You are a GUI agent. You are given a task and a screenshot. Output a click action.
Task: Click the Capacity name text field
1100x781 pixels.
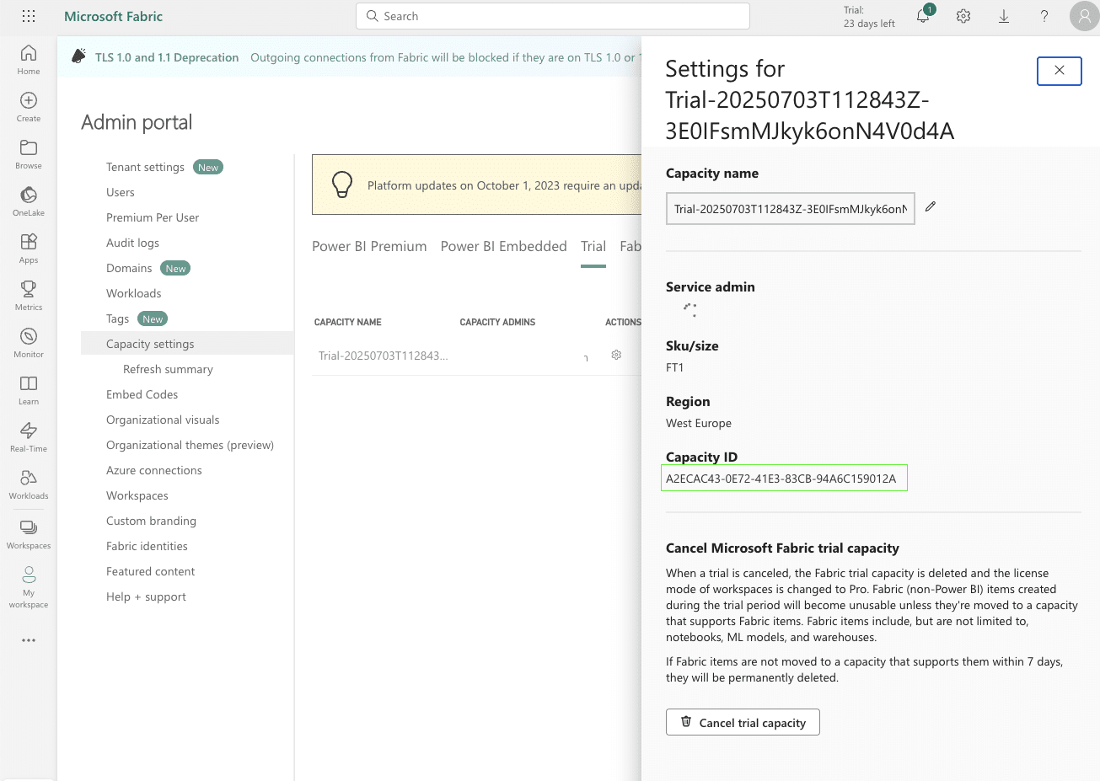point(791,209)
